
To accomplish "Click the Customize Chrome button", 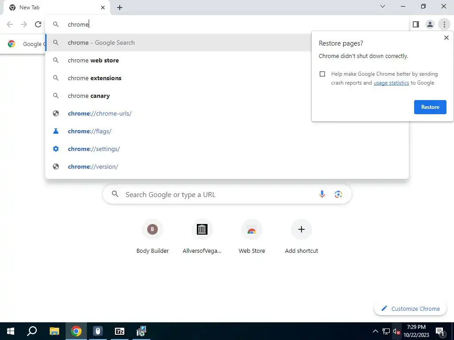I will pyautogui.click(x=410, y=309).
